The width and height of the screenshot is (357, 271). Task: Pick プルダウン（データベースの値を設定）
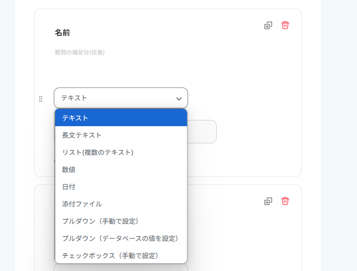point(120,238)
